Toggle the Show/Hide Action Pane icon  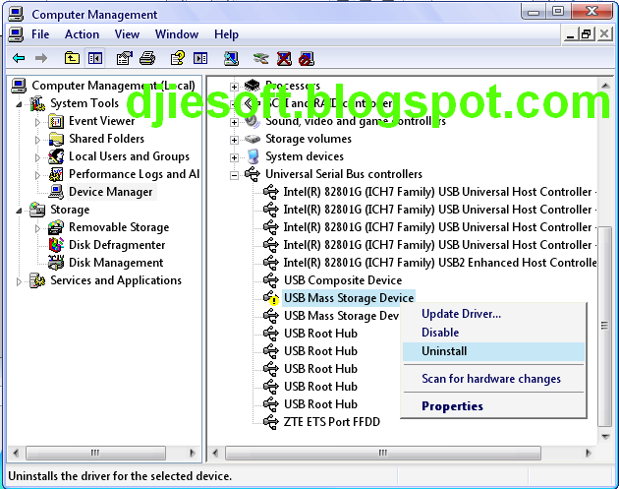pyautogui.click(x=200, y=58)
